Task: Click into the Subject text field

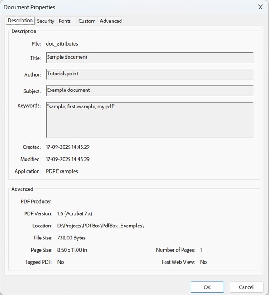Action: (149, 91)
